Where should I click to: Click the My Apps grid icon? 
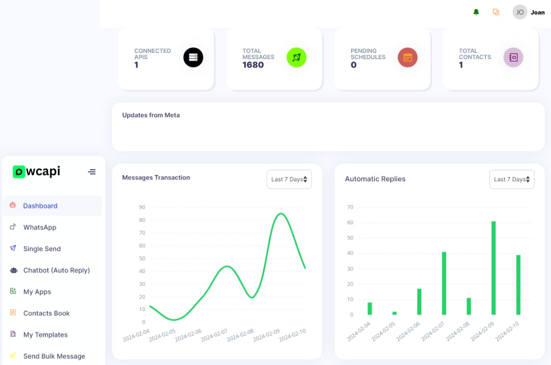coord(12,291)
